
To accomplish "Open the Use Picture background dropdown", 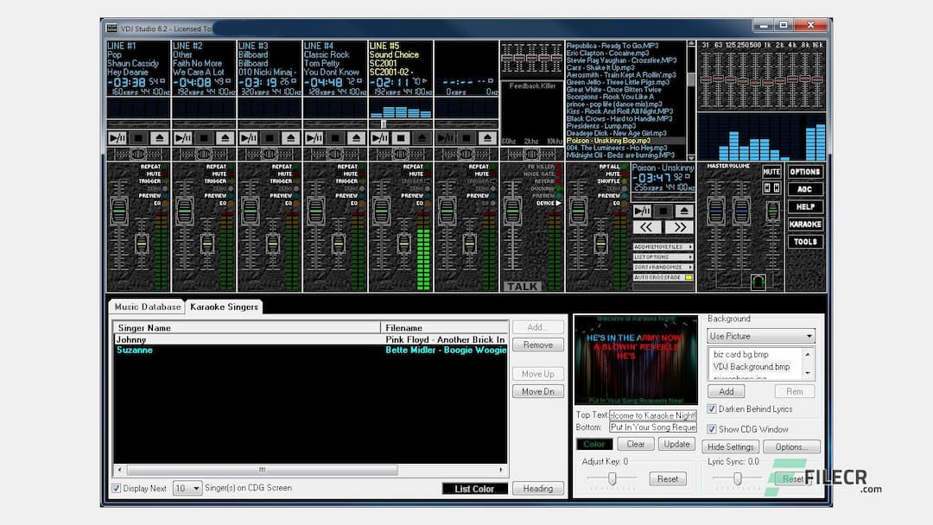I will pyautogui.click(x=809, y=336).
